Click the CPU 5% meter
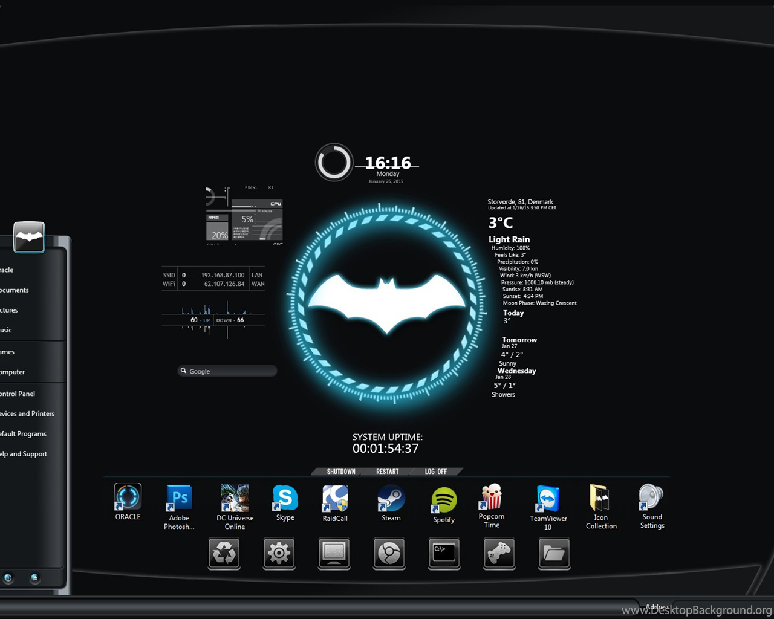Viewport: 774px width, 619px height. (257, 219)
